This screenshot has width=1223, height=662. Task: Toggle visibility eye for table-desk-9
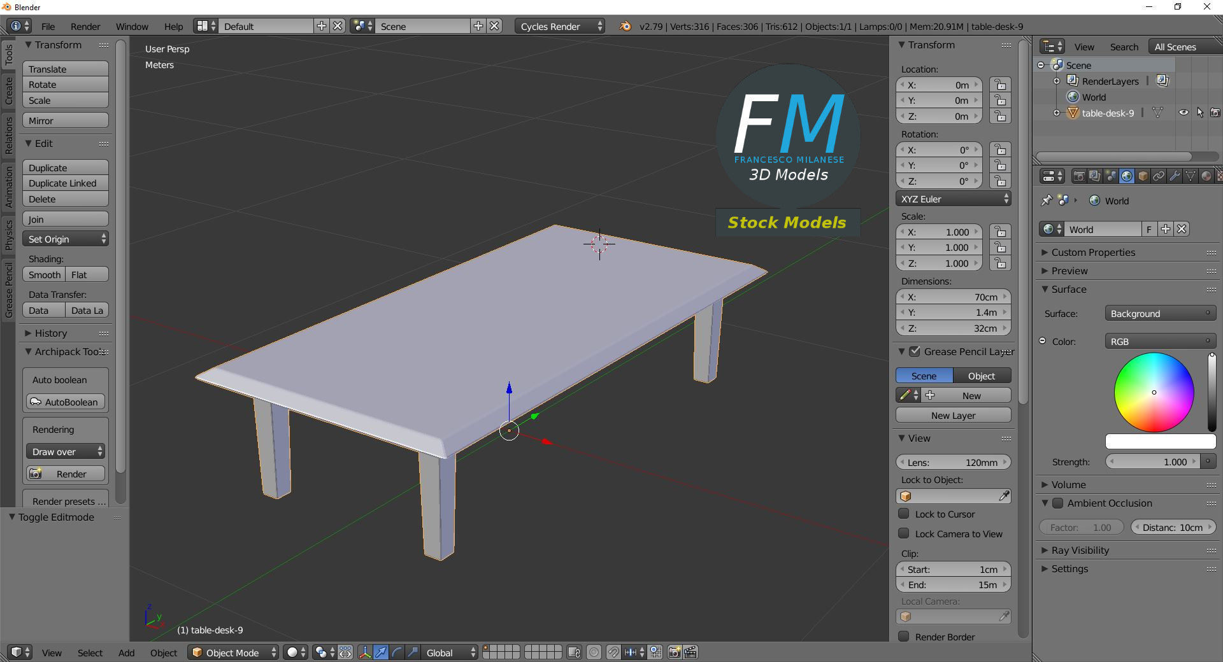[1184, 113]
